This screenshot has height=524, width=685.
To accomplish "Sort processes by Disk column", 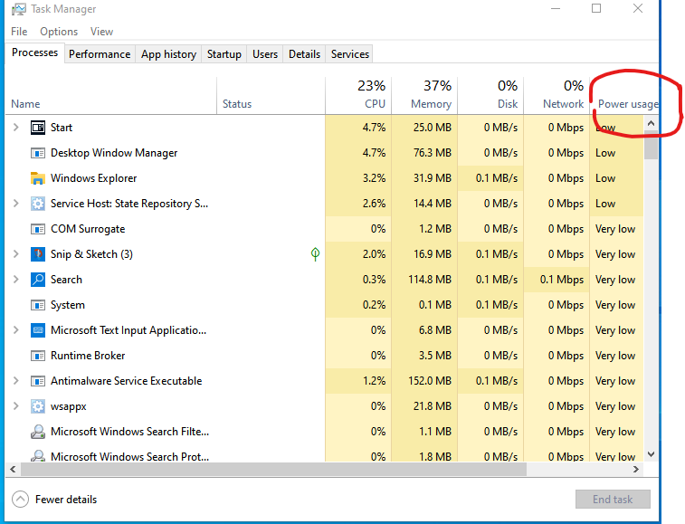I will click(490, 96).
